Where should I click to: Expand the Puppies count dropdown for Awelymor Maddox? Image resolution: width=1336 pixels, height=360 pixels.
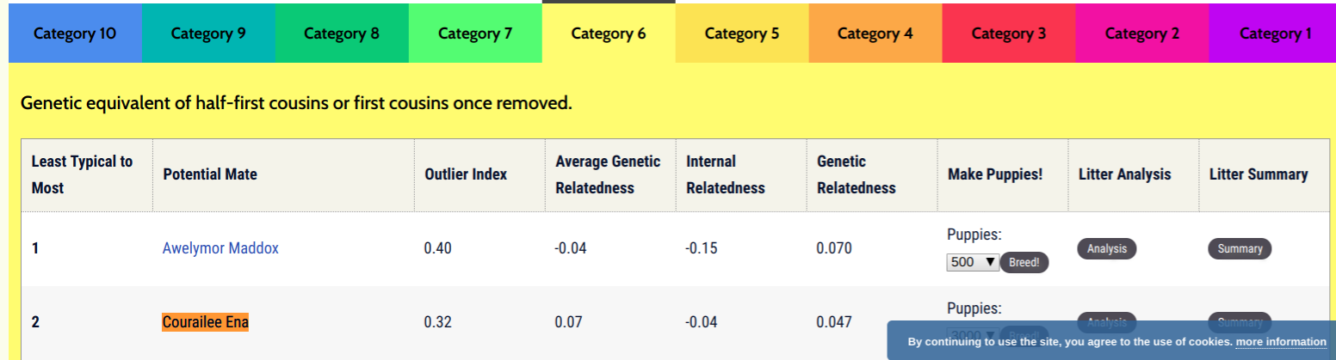click(973, 262)
